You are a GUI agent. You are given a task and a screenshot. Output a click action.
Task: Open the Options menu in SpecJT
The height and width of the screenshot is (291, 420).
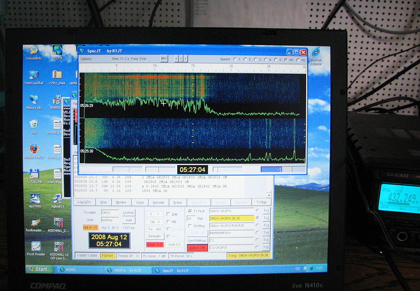click(86, 59)
